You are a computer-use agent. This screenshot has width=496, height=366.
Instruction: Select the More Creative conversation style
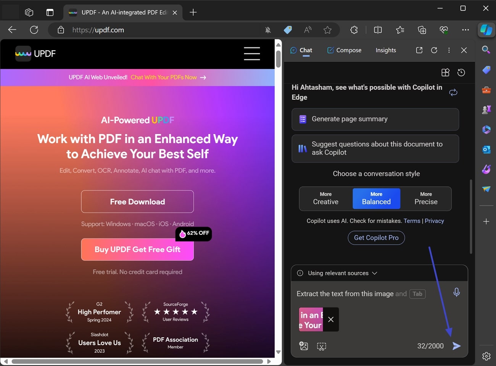325,198
